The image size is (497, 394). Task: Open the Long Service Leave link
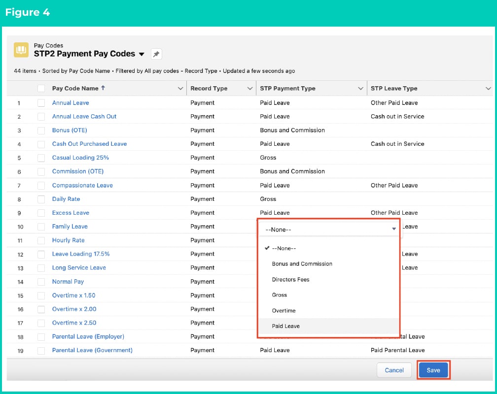[79, 267]
